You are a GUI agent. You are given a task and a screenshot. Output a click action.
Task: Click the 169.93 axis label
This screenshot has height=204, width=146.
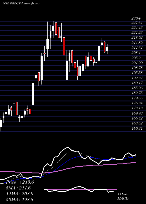(137, 113)
